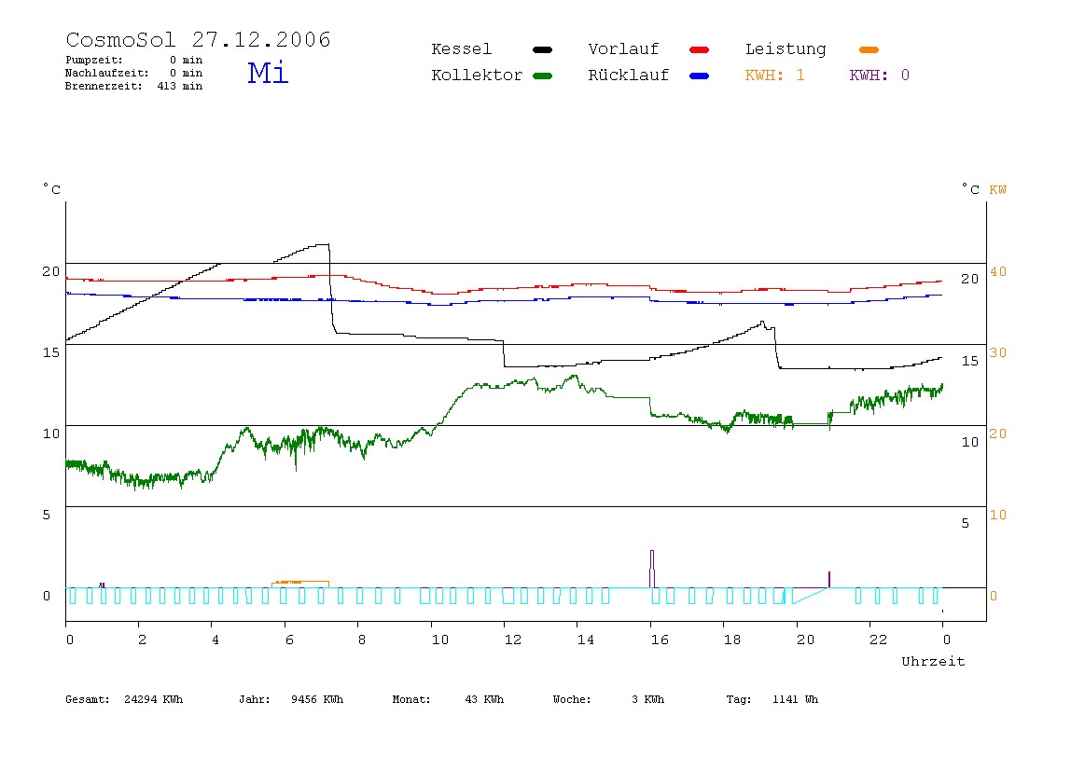Click the blue Rücklauf legend swatch
This screenshot has width=1071, height=757.
click(x=700, y=76)
